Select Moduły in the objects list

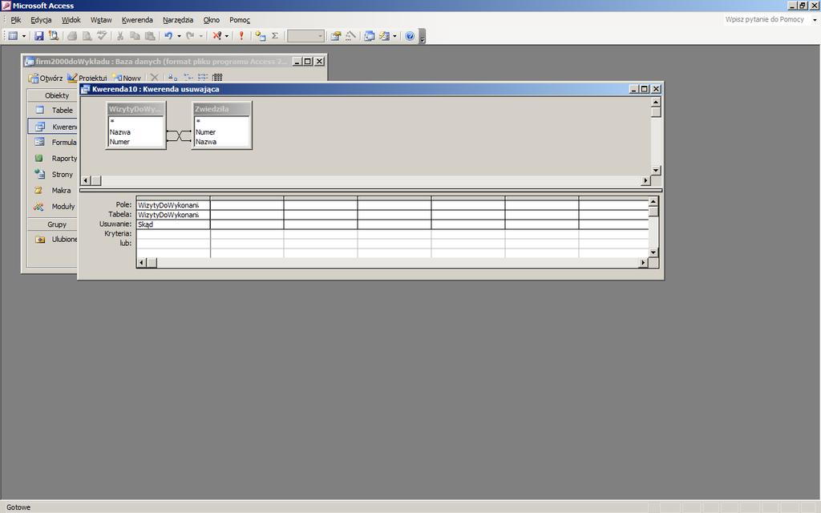pyautogui.click(x=55, y=207)
